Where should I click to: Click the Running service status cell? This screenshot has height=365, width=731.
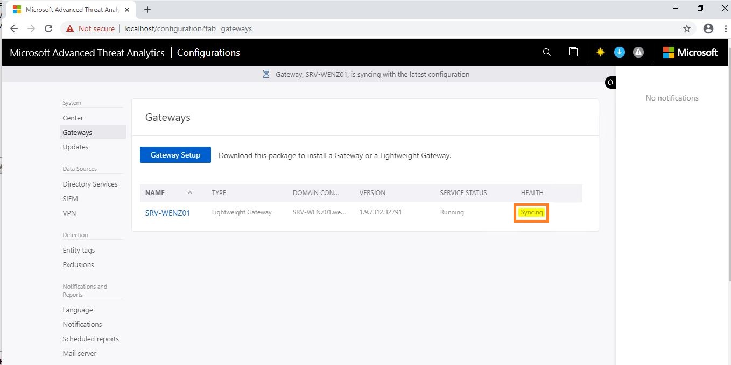pos(452,212)
